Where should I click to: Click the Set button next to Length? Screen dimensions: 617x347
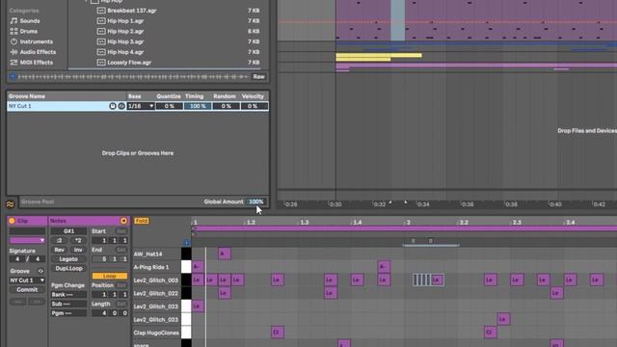[x=121, y=304]
